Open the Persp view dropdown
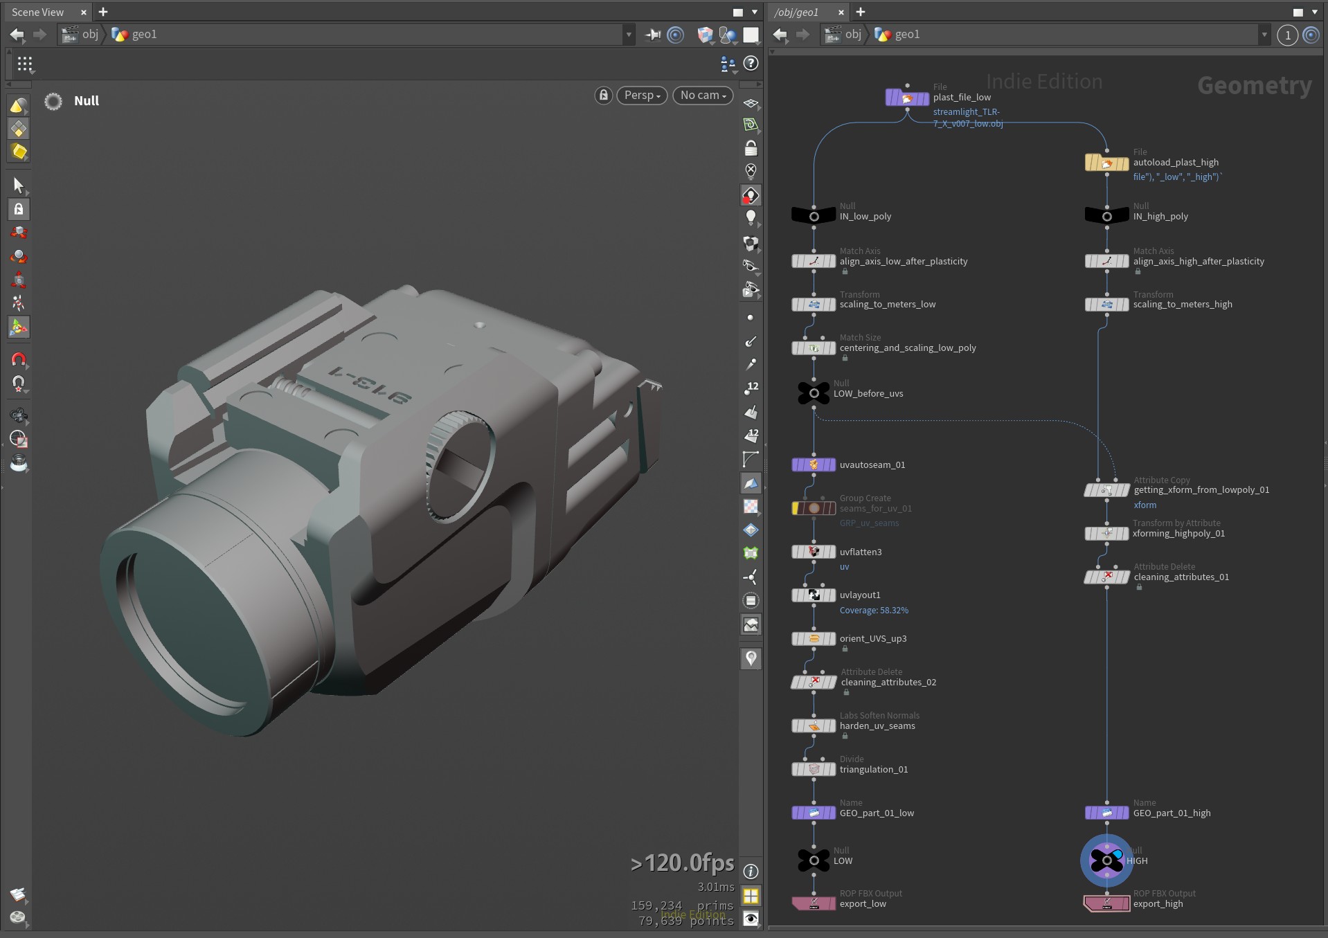The height and width of the screenshot is (938, 1328). [x=642, y=96]
